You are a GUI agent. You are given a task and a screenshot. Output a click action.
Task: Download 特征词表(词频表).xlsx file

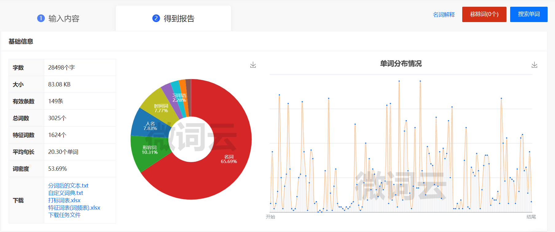[x=74, y=208]
